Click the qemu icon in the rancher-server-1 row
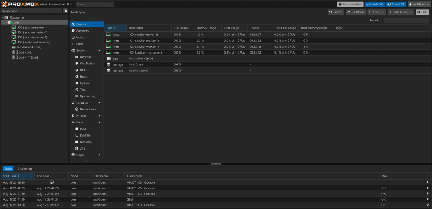Viewport: 432px width, 209px height. point(108,35)
